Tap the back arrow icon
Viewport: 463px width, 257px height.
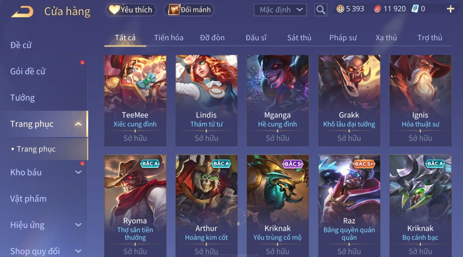22,12
